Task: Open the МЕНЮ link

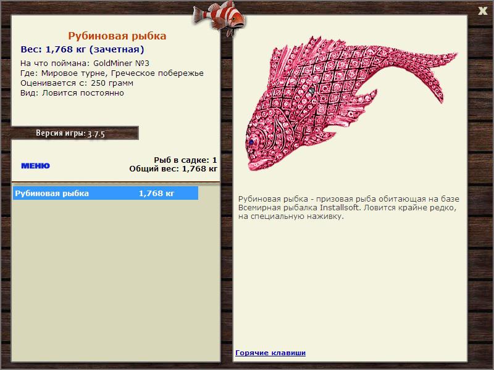Action: [35, 166]
